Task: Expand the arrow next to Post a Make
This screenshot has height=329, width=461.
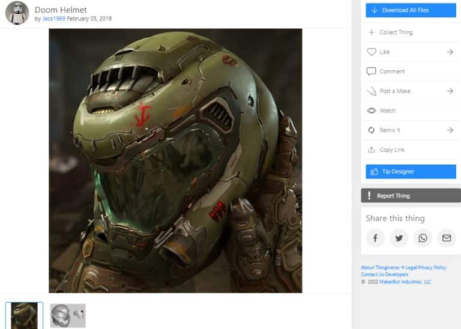Action: [450, 91]
